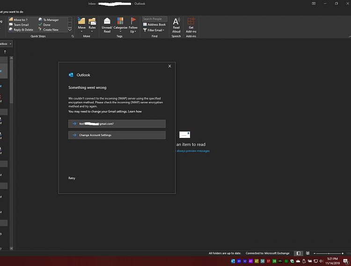Run the Done quick step
Image resolution: width=351 pixels, height=266 pixels.
click(44, 25)
